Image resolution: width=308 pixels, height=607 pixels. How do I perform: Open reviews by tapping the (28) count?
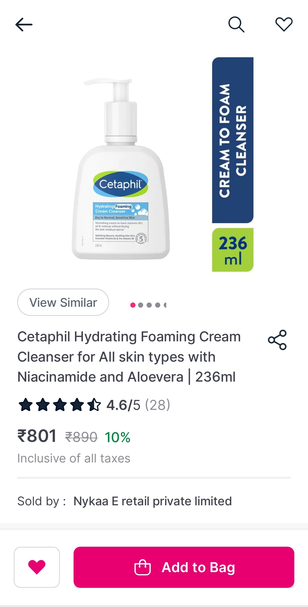pos(158,404)
